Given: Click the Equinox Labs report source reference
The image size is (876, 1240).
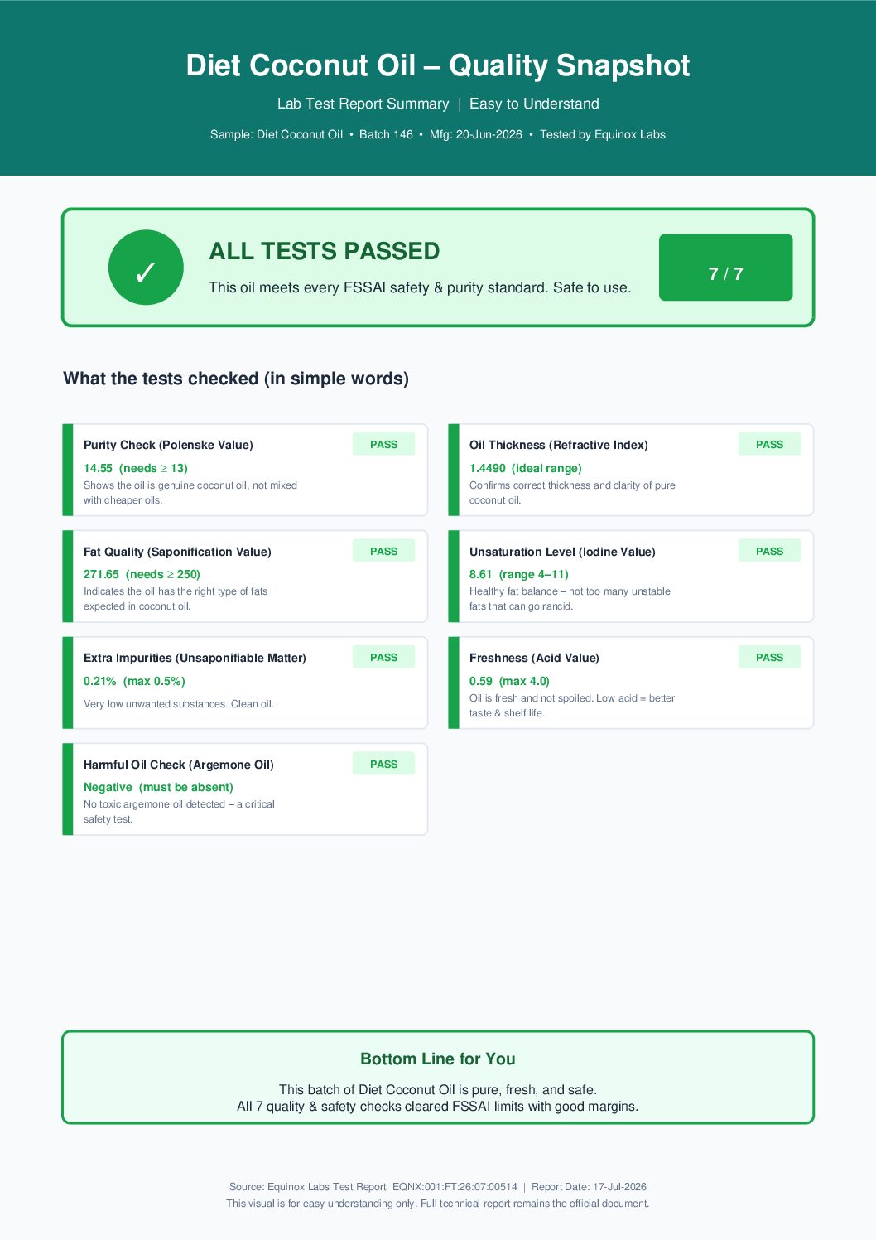Looking at the screenshot, I should point(373,1187).
